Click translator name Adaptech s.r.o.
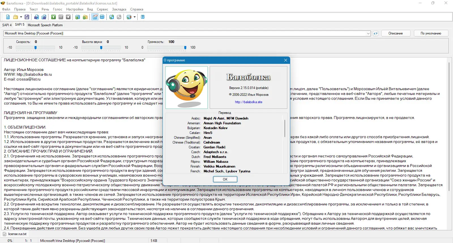 [x=216, y=152]
